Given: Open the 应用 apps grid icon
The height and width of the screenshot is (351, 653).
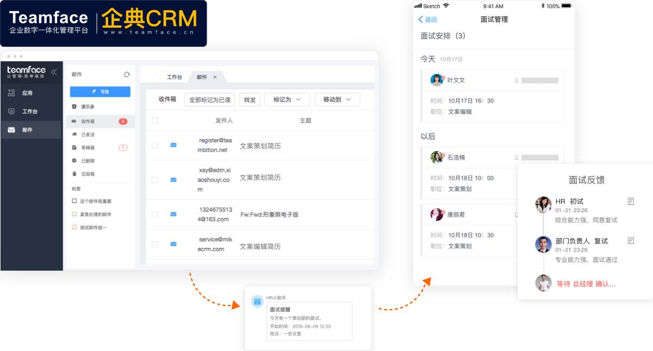Looking at the screenshot, I should pos(11,93).
